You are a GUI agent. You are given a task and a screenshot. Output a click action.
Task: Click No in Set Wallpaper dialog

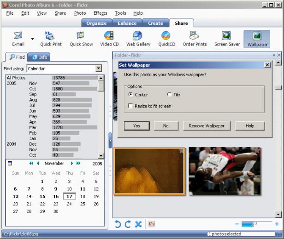(x=166, y=126)
